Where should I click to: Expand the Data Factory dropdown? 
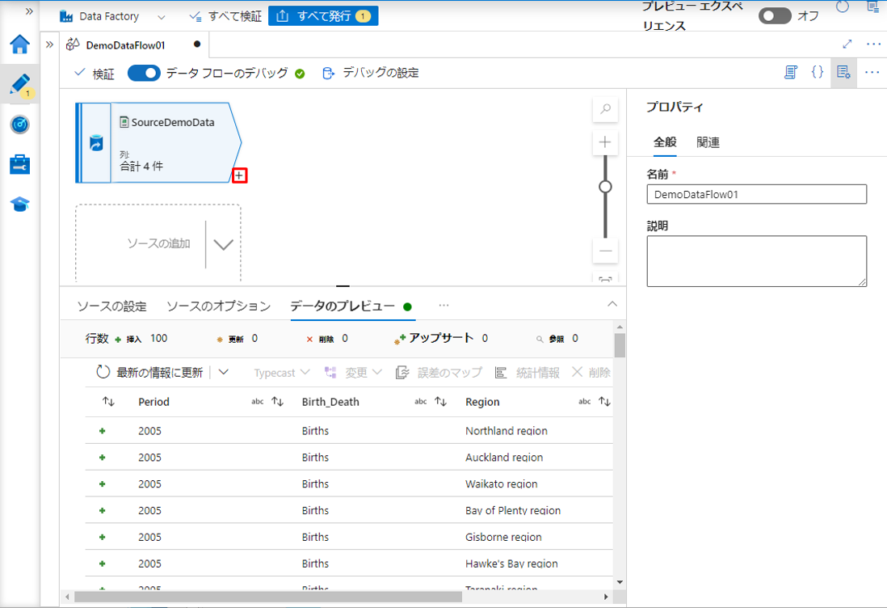(162, 16)
